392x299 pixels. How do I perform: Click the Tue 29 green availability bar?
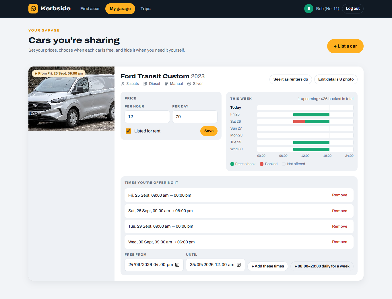tap(311, 142)
